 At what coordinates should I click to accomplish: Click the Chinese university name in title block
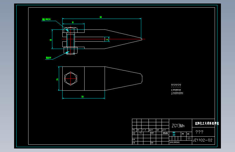(x=207, y=123)
